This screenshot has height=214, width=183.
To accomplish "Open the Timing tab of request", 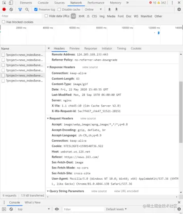I will point(121,49).
